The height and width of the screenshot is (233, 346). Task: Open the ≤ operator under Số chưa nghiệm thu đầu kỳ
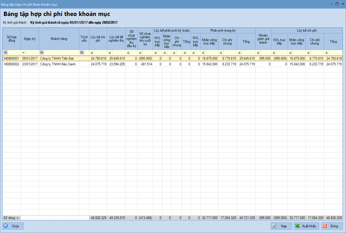coord(128,52)
